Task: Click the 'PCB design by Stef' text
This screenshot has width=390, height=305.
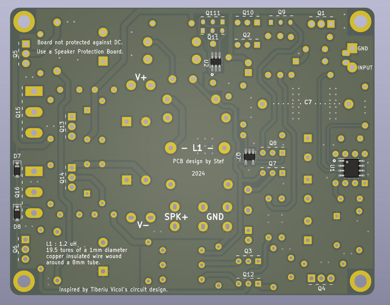Action: pos(198,161)
